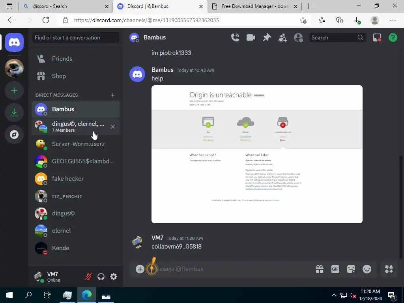Open DM with GEOEGII555$<lambd...
This screenshot has height=303, width=404.
(76, 161)
